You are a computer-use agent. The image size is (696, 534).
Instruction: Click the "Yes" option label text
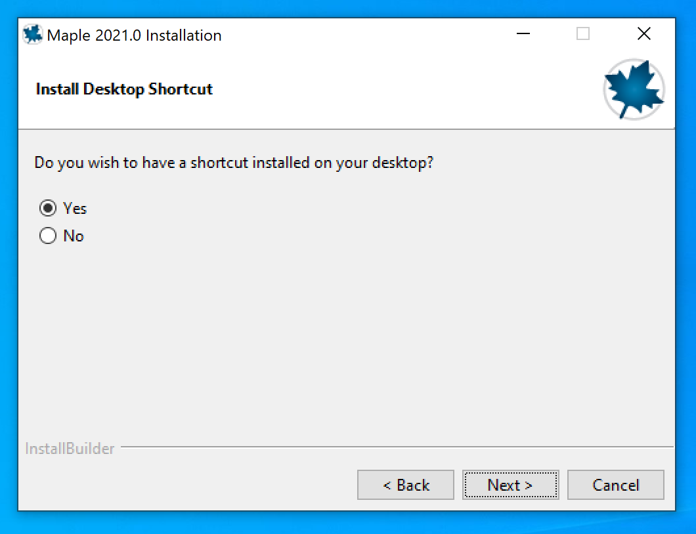point(75,209)
